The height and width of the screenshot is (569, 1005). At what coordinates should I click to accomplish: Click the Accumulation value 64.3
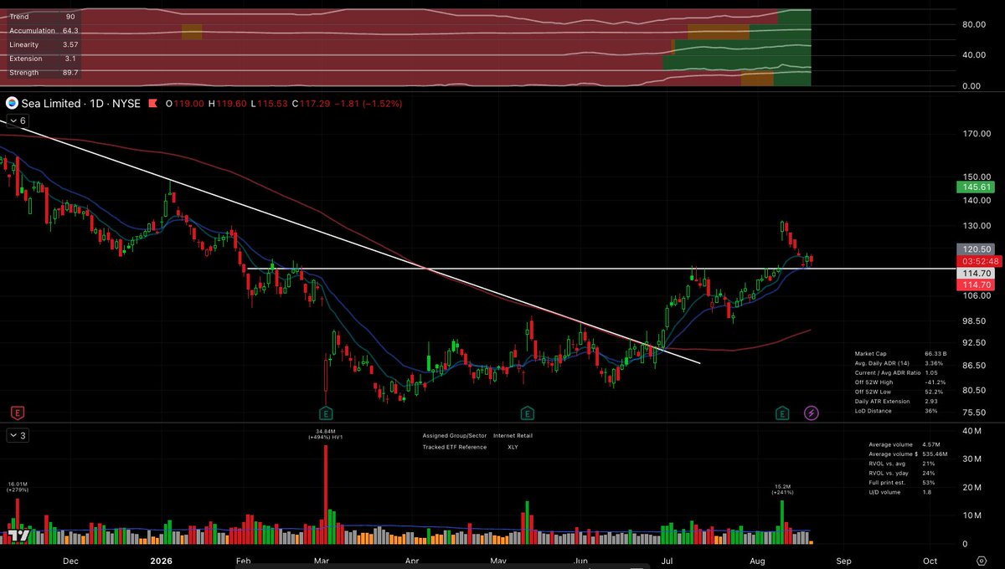coord(70,31)
